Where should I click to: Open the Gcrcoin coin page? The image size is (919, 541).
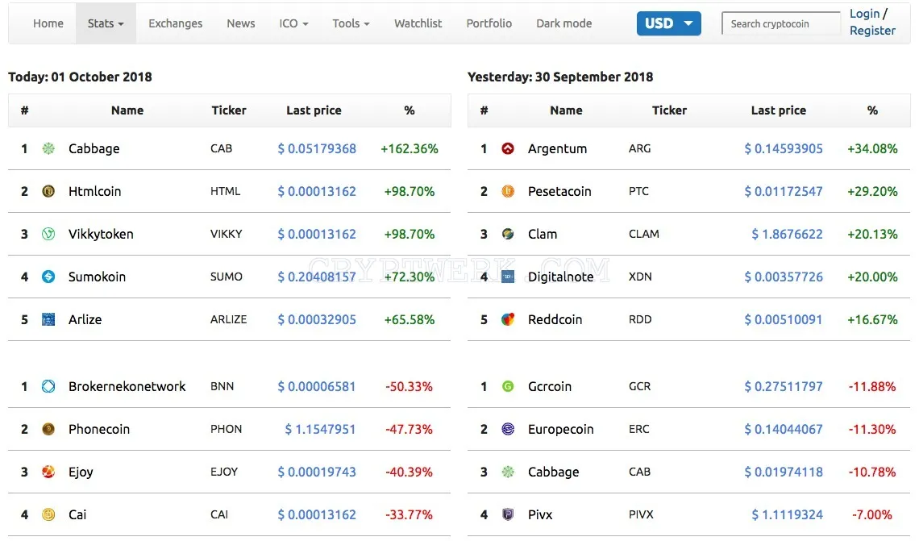pyautogui.click(x=550, y=386)
